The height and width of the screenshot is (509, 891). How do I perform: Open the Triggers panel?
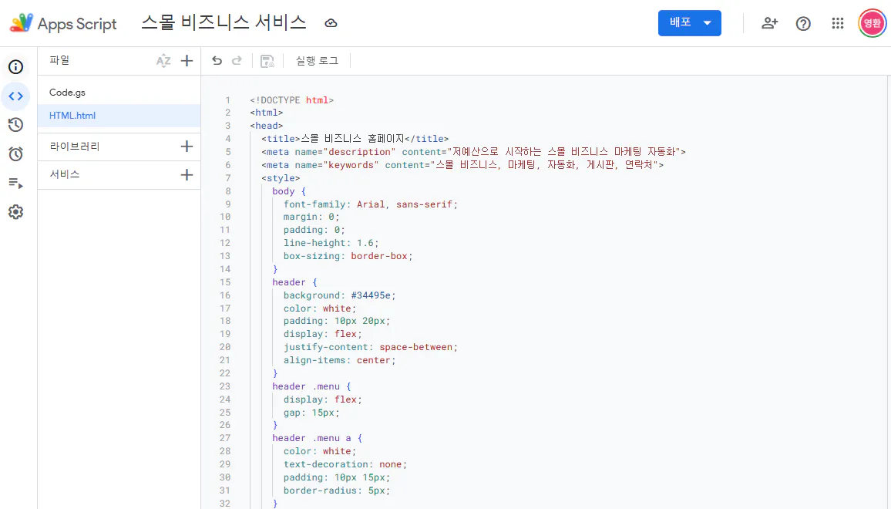(x=15, y=153)
